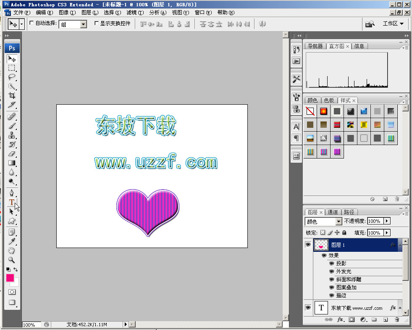This screenshot has height=330, width=412.
Task: Switch to the 色板 panel
Action: click(x=329, y=100)
